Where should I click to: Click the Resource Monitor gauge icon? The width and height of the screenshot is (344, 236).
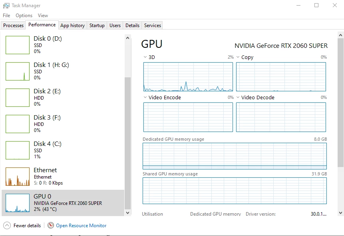(51, 225)
